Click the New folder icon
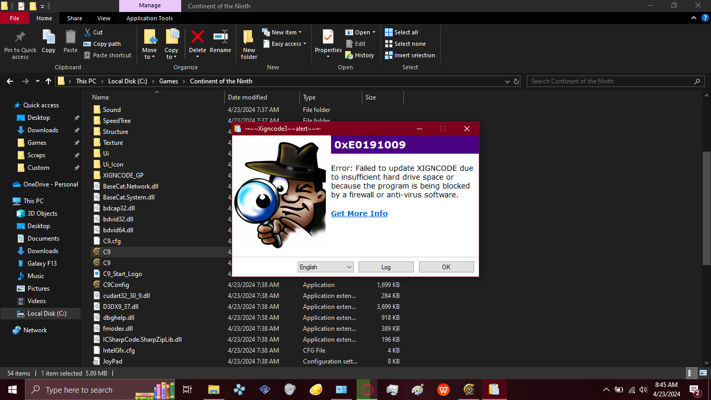This screenshot has height=400, width=711. (x=249, y=44)
